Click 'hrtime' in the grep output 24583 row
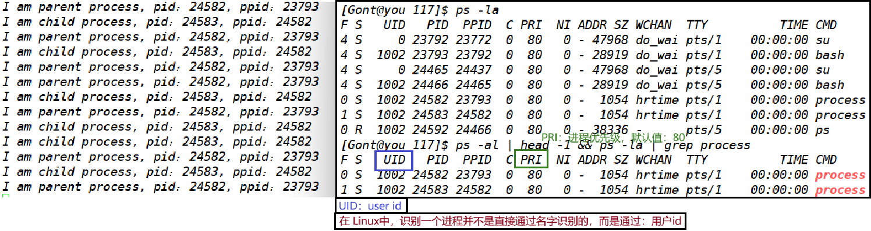The height and width of the screenshot is (231, 871). [x=657, y=190]
